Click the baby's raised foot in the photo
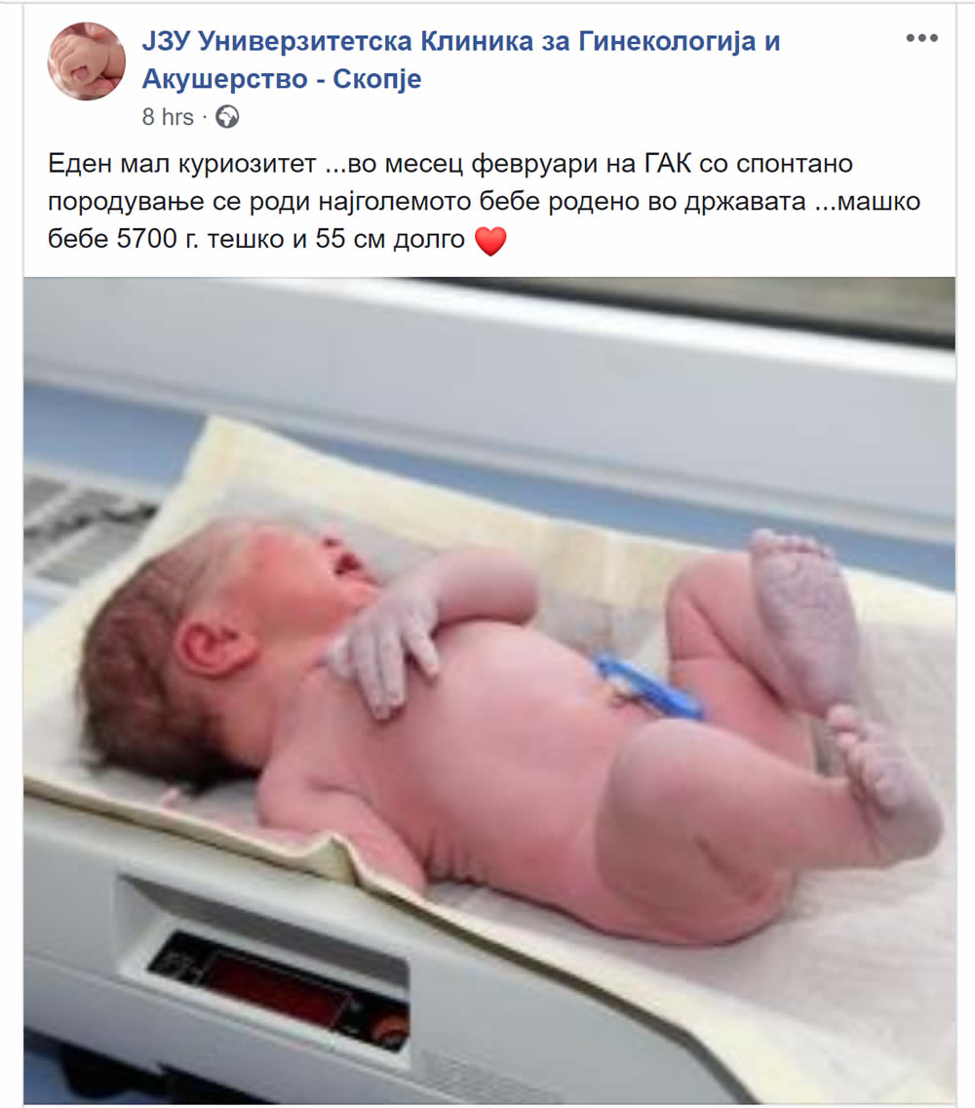The height and width of the screenshot is (1108, 975). pos(803,616)
